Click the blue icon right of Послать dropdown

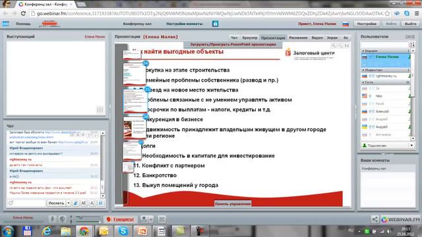(76, 203)
